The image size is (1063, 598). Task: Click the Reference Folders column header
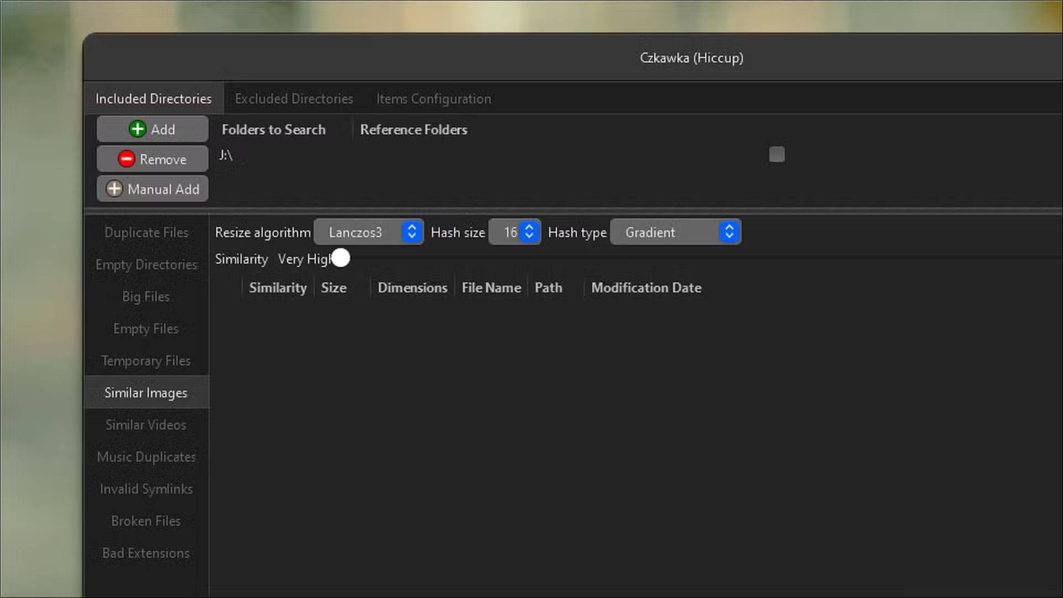(413, 129)
